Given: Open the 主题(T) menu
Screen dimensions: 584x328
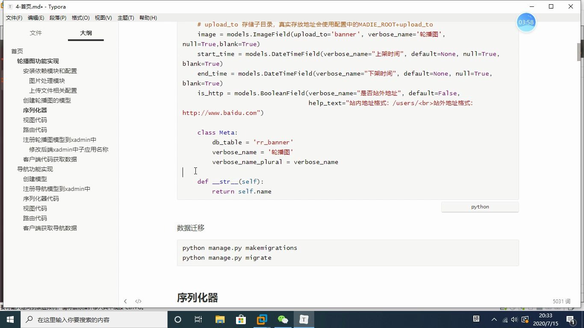Looking at the screenshot, I should [x=126, y=18].
